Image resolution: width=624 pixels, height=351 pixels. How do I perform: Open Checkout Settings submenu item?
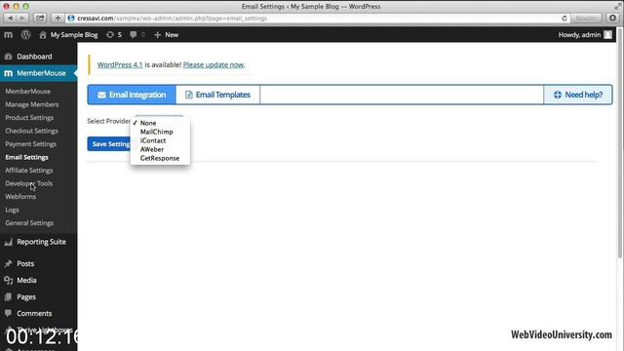(x=31, y=131)
